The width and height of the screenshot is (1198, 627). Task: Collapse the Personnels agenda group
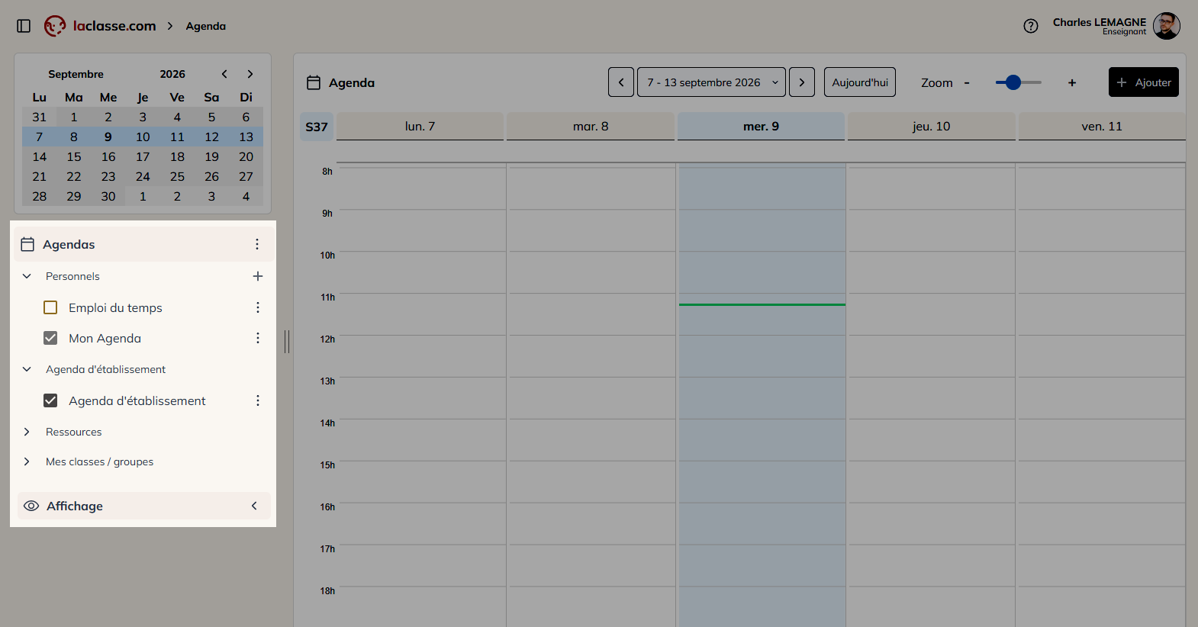pos(27,276)
